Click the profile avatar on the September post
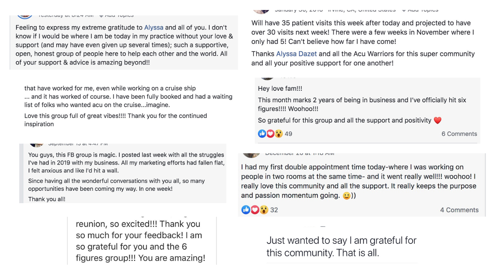The image size is (493, 277). pos(37,144)
